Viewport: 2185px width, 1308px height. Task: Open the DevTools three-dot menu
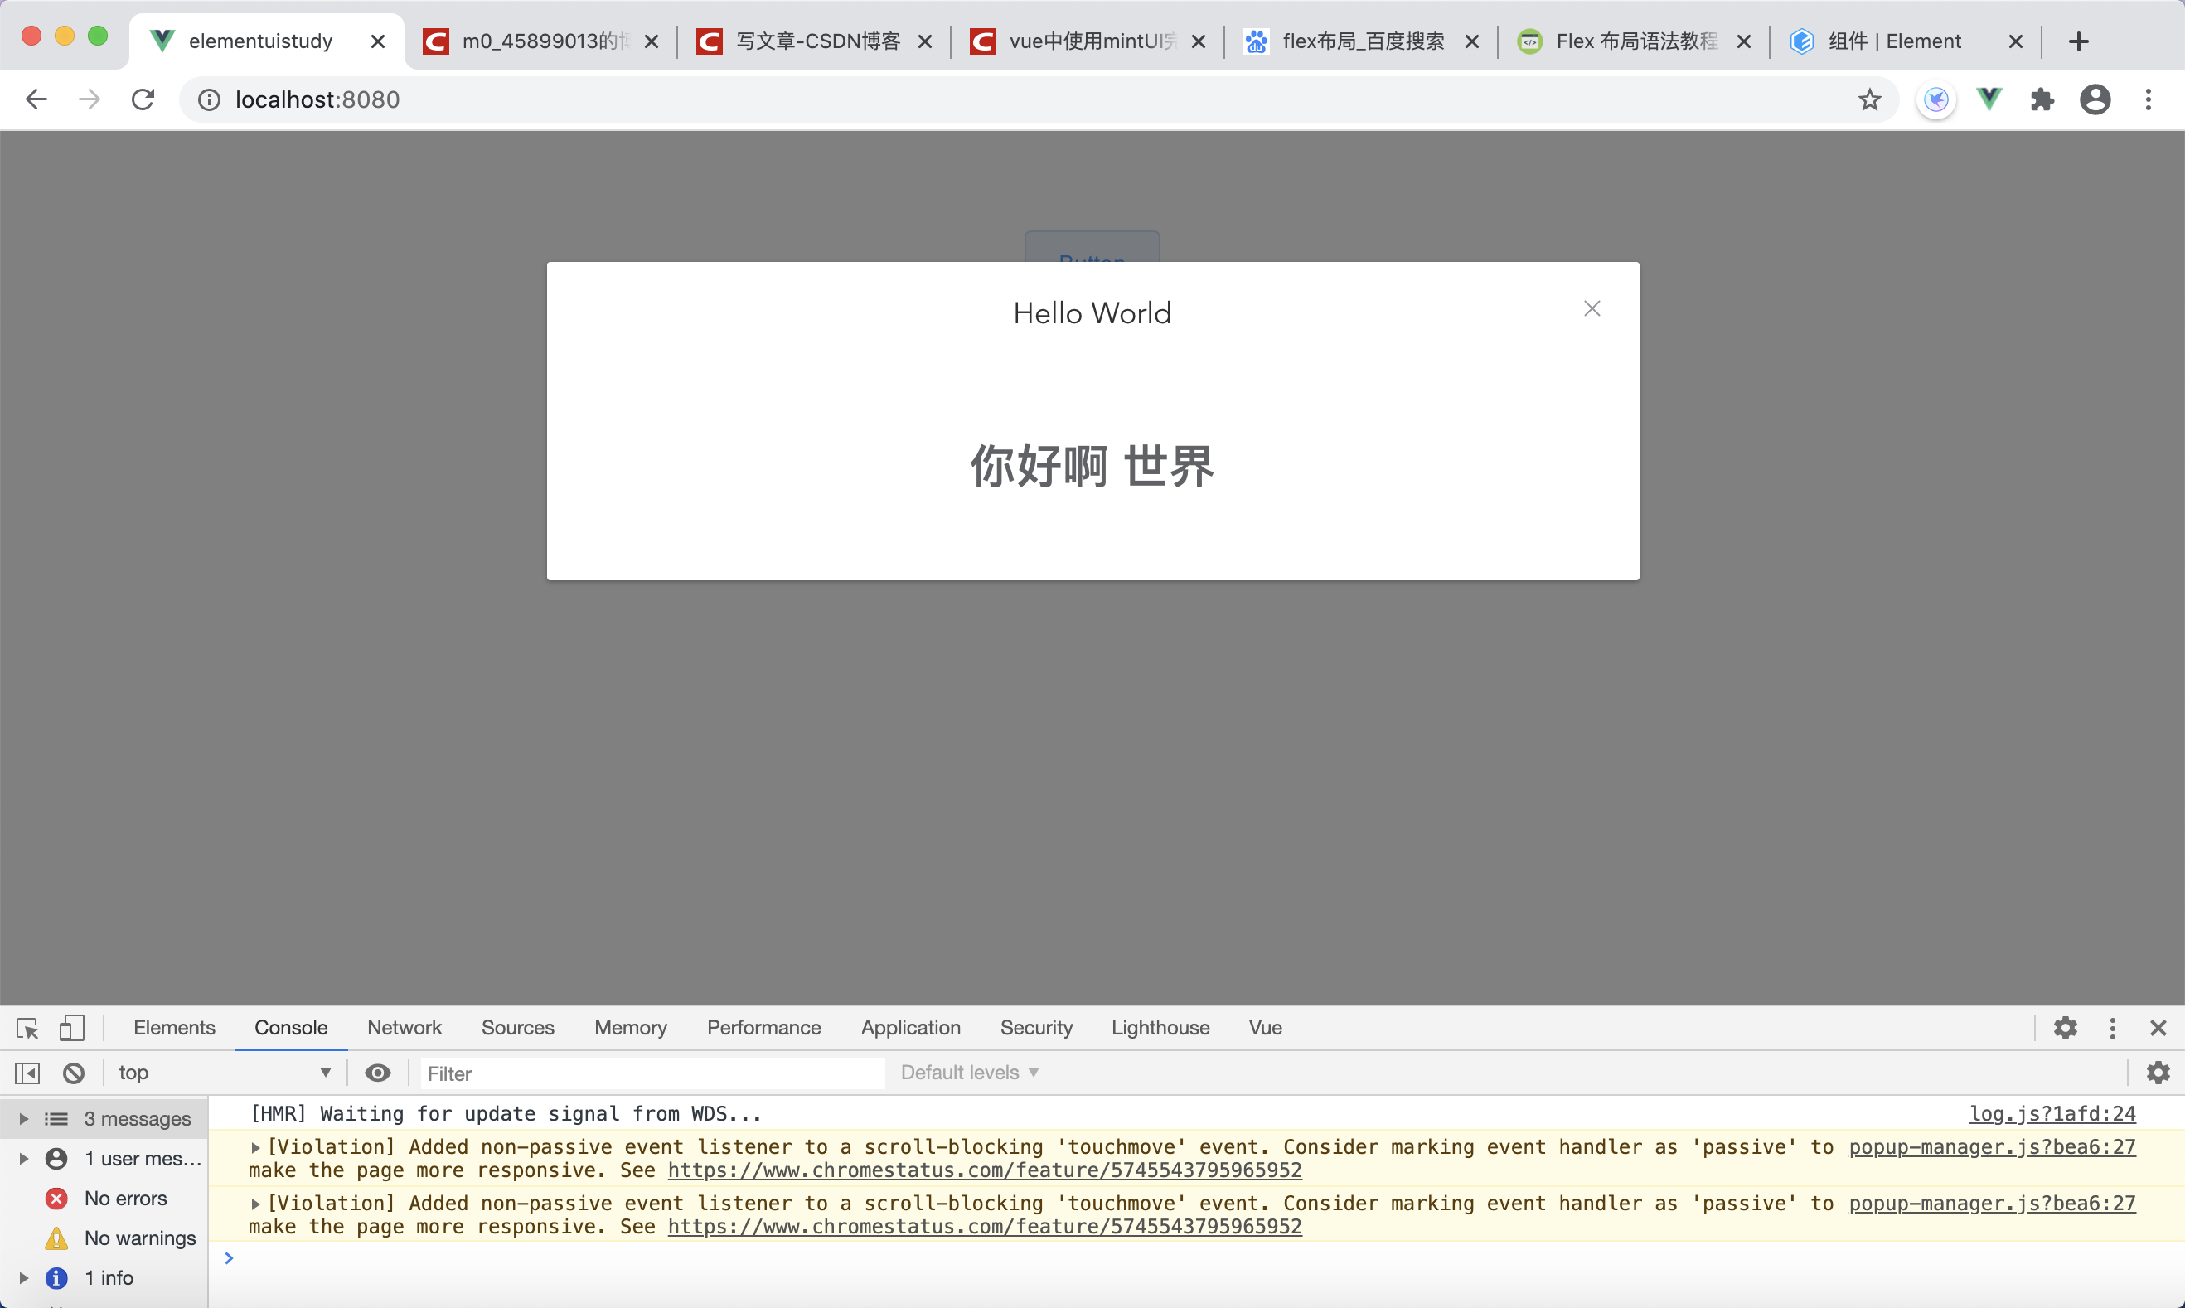2113,1028
